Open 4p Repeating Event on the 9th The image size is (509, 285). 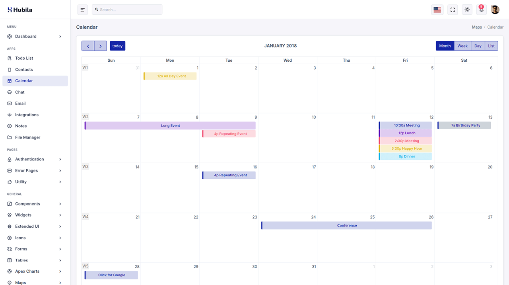point(229,134)
